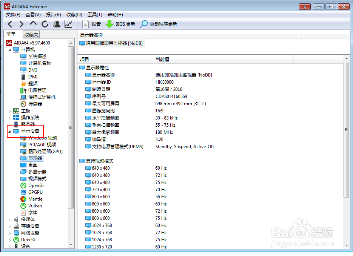Screen dimensions: 353x256
Task: Expand the 主板 tree node
Action: tap(9, 111)
